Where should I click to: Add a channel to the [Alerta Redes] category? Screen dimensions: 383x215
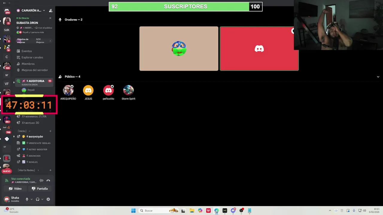[50, 170]
